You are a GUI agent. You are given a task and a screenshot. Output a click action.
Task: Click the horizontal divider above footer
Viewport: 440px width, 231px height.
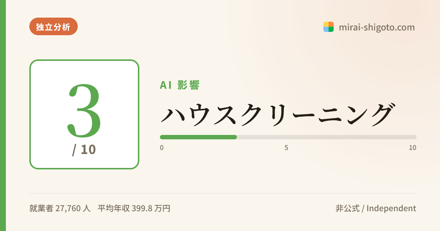(223, 193)
